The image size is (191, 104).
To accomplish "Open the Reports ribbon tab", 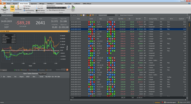I will click(15, 4).
